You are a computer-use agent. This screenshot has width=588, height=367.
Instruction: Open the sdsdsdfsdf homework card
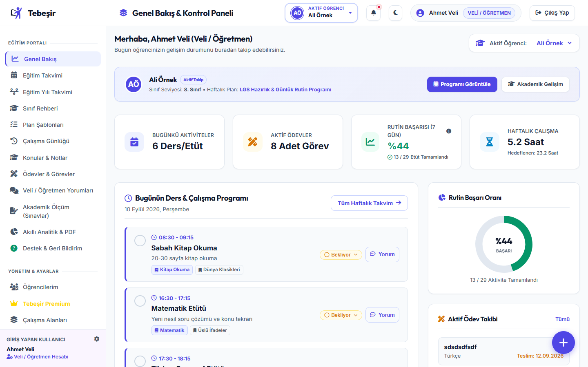504,351
